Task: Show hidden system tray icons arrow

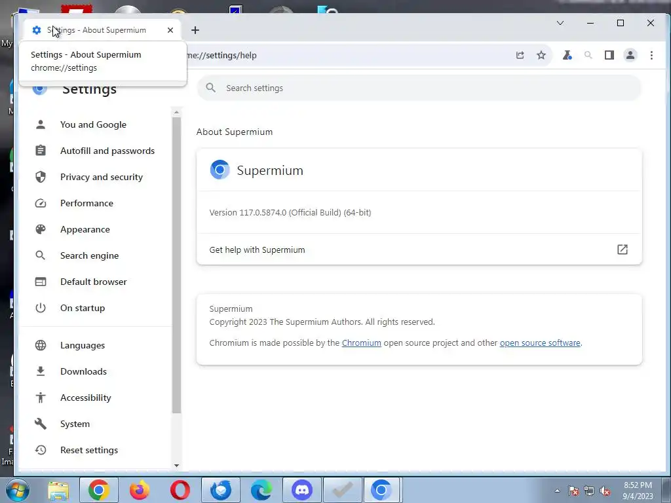Action: [x=557, y=491]
